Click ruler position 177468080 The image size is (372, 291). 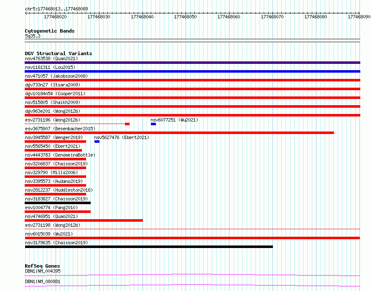316,17
